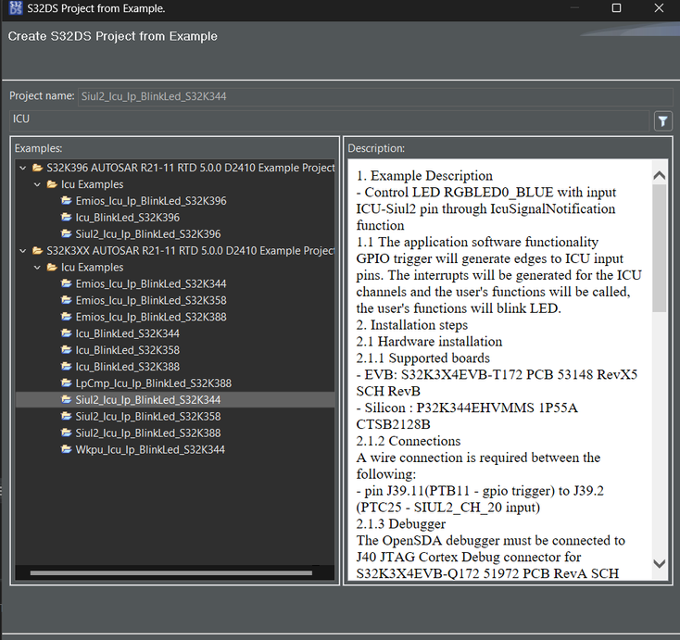Click folder icon of Siul2_Icu_Ip_BlinkLed_S32K396
The width and height of the screenshot is (680, 640).
point(67,234)
